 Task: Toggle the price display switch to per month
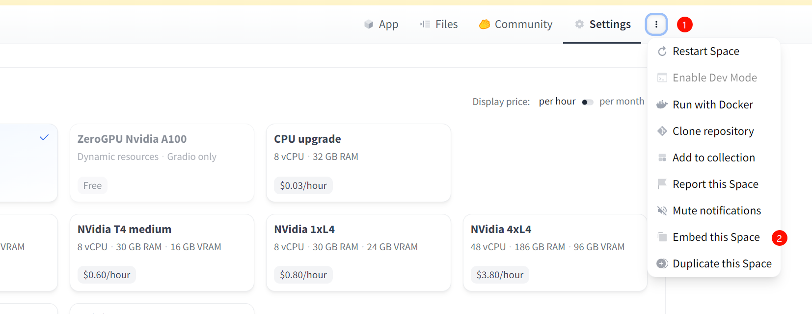point(588,102)
